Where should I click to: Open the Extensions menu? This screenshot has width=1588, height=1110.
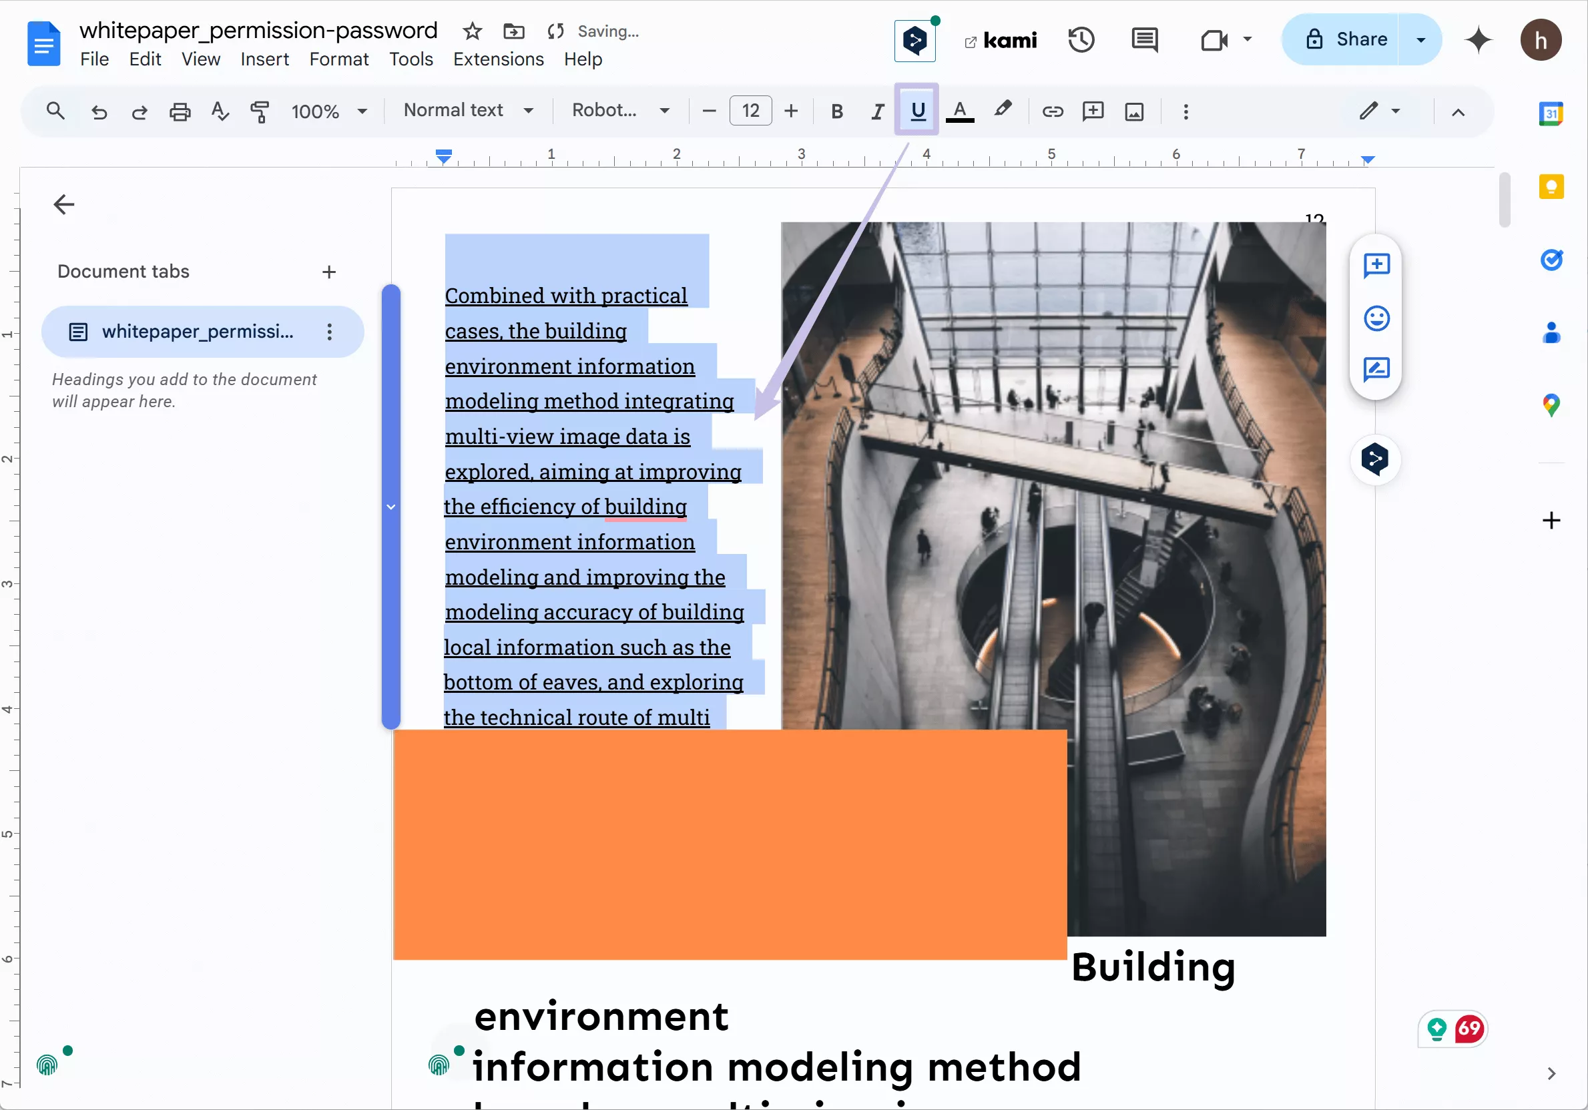pos(499,59)
